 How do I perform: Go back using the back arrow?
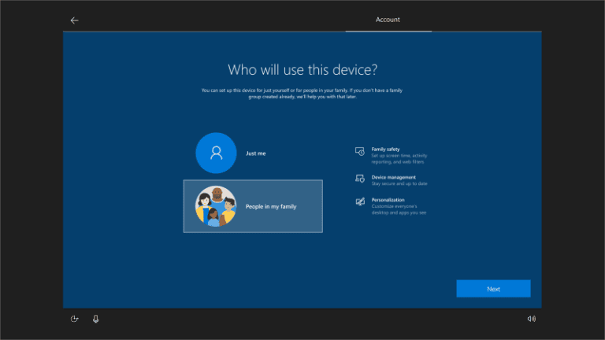click(x=75, y=20)
